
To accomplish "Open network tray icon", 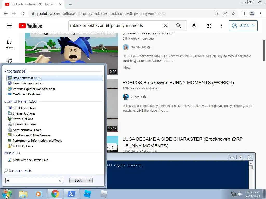I will click(234, 194).
